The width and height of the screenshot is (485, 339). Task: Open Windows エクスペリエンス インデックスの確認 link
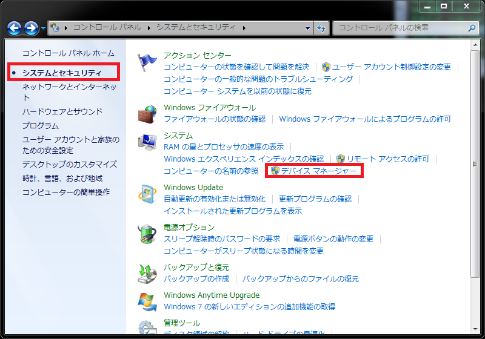[244, 159]
